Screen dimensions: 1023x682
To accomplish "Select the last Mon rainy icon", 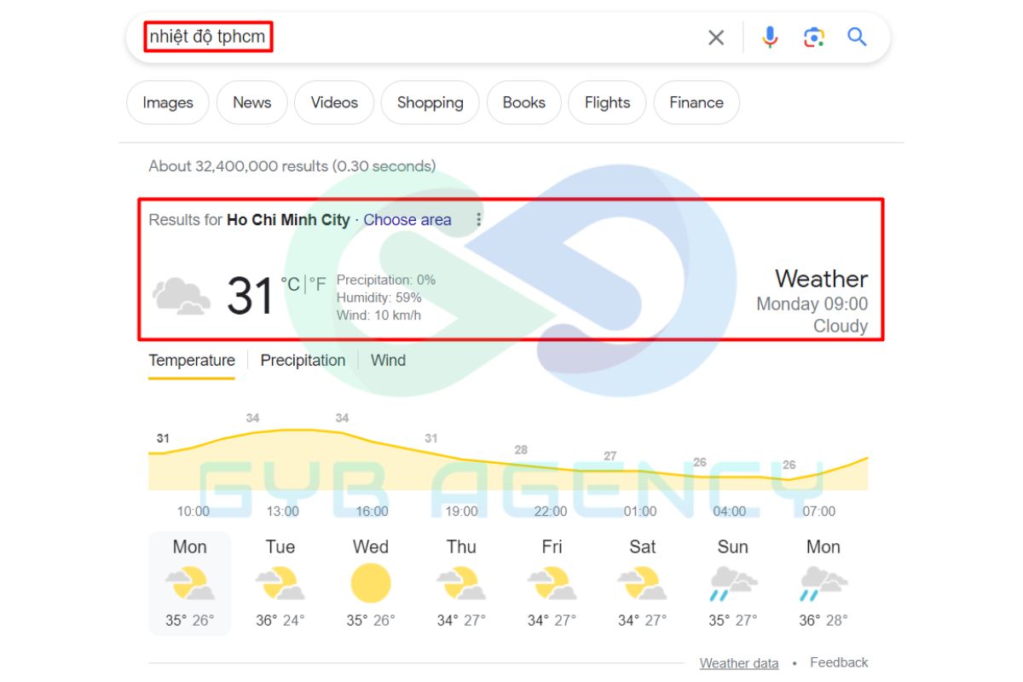I will pos(824,585).
